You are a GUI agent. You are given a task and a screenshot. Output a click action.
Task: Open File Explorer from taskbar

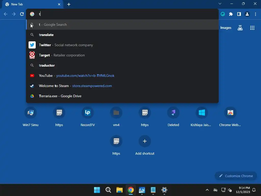119,190
